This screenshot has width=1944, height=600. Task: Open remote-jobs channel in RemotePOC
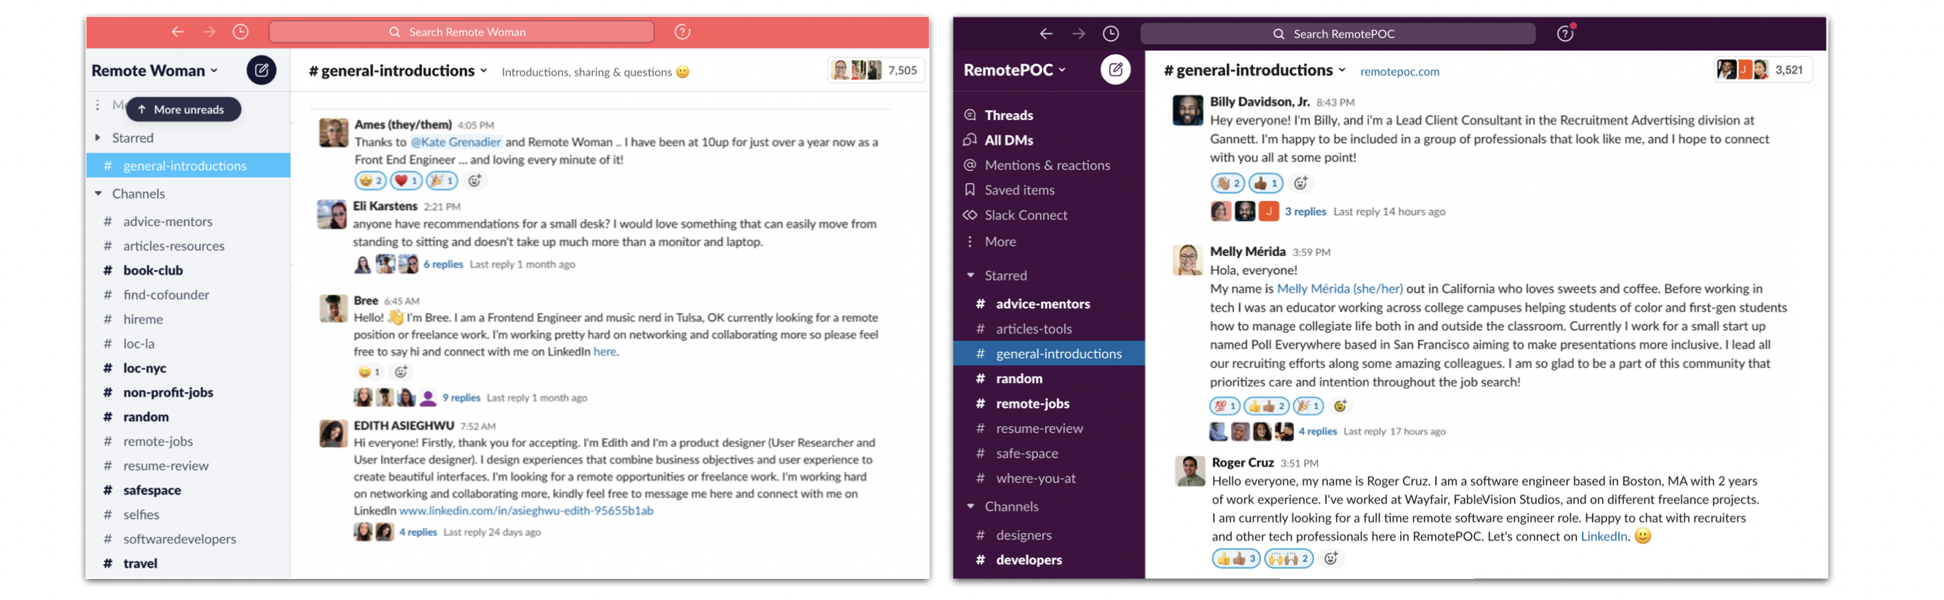click(x=1032, y=404)
